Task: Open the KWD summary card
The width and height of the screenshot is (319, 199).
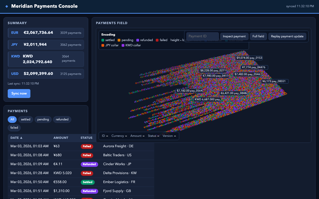Action: point(46,59)
